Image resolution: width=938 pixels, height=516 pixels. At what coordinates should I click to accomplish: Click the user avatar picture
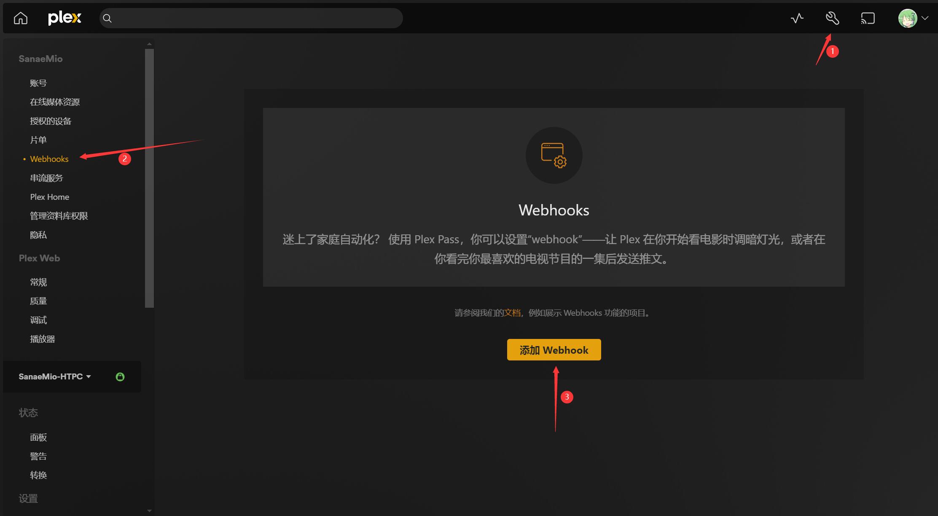[x=907, y=18]
